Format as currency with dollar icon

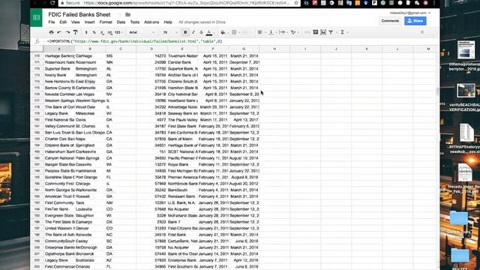(86, 32)
